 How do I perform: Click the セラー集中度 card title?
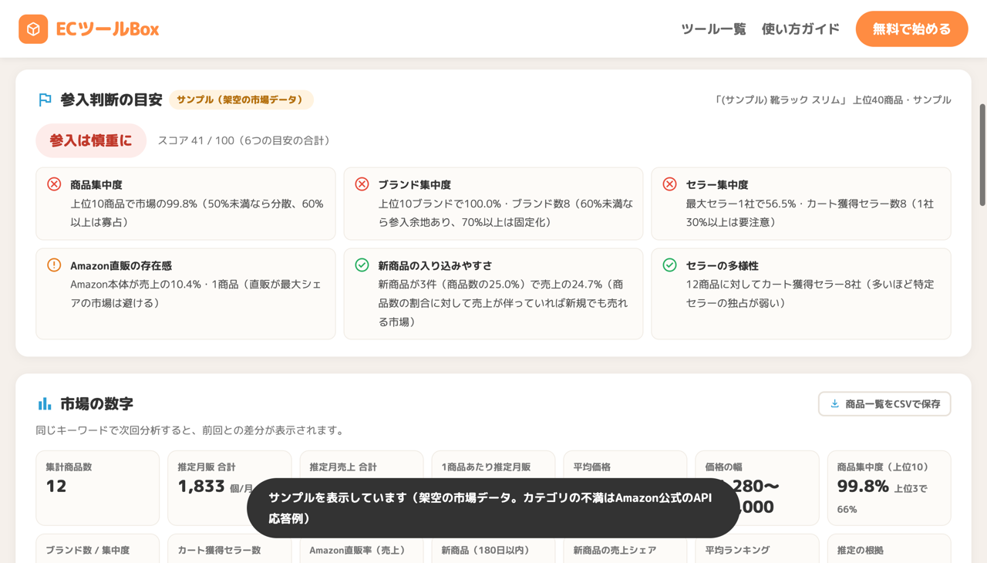(x=717, y=185)
